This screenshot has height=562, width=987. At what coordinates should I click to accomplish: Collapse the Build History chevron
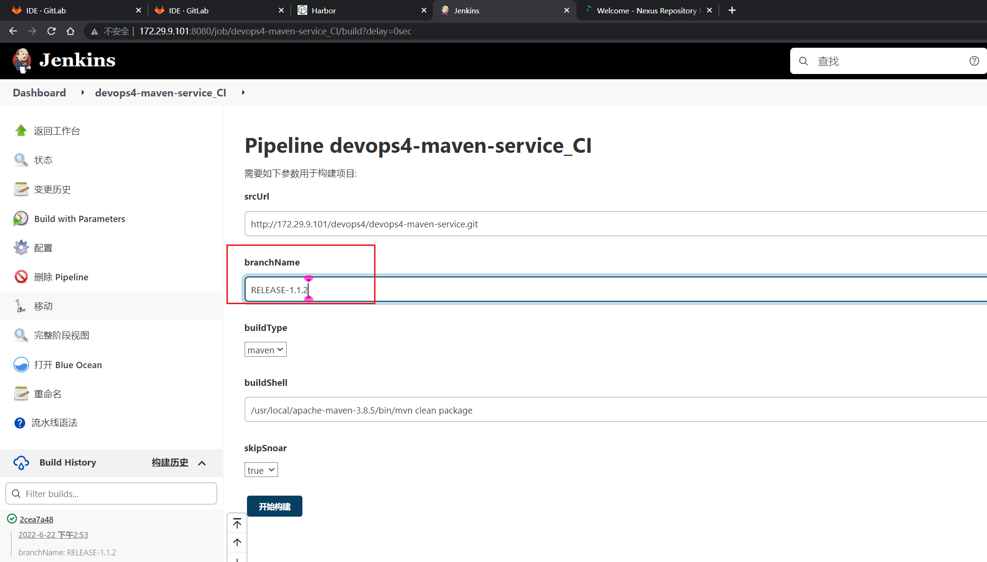202,463
